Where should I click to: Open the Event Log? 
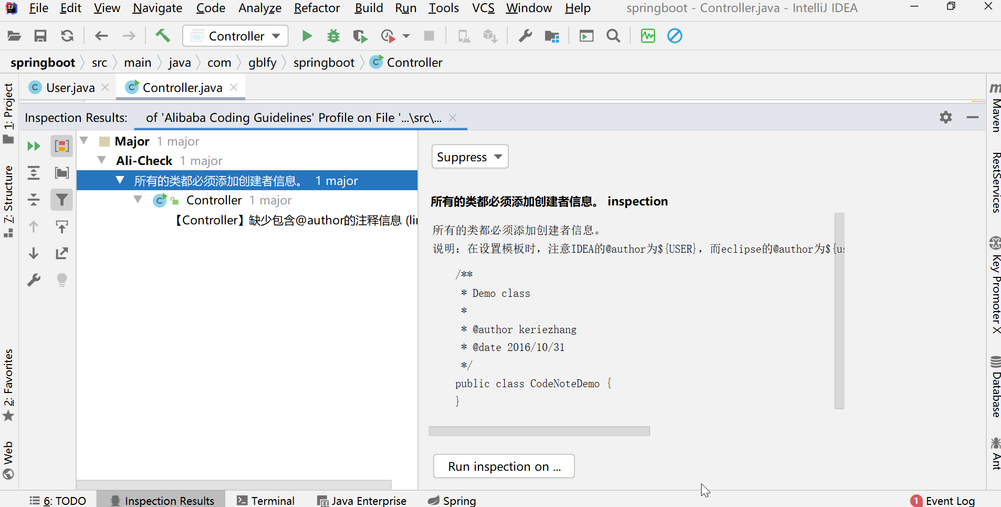[x=943, y=501]
